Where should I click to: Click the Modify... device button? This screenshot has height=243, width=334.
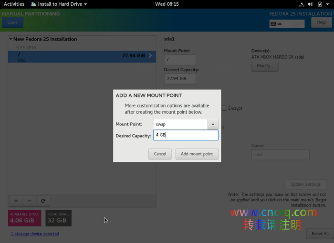click(x=265, y=66)
